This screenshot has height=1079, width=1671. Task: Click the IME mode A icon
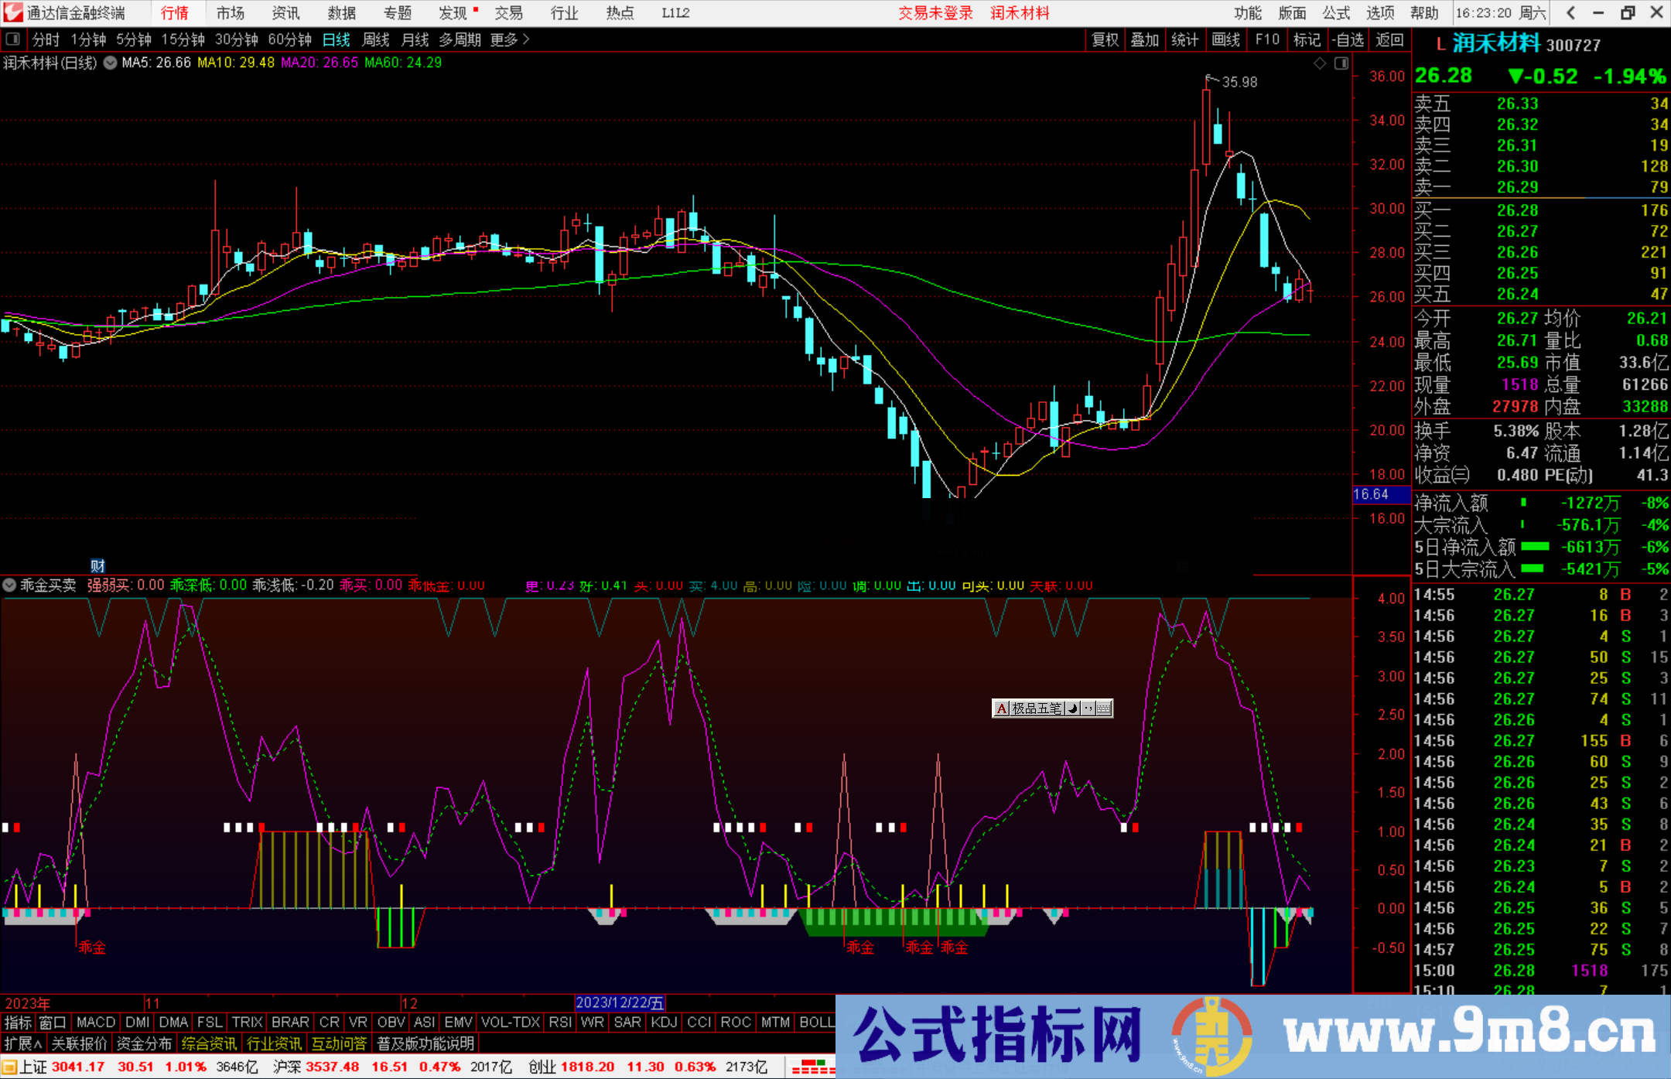click(1002, 708)
